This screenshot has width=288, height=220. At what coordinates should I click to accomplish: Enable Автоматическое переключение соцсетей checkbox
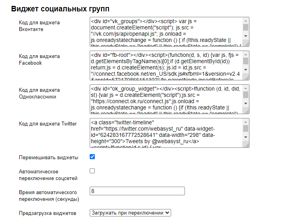pos(92,171)
